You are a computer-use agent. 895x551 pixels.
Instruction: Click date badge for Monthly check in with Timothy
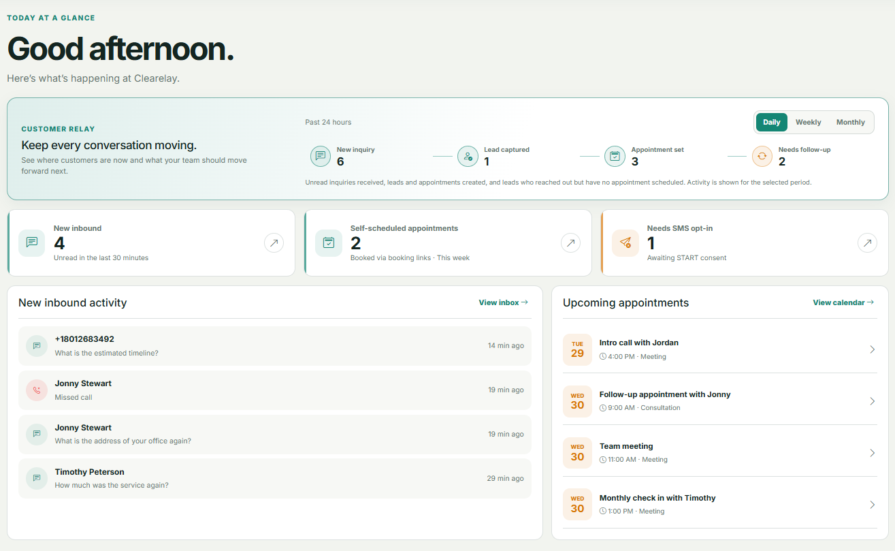pos(577,505)
